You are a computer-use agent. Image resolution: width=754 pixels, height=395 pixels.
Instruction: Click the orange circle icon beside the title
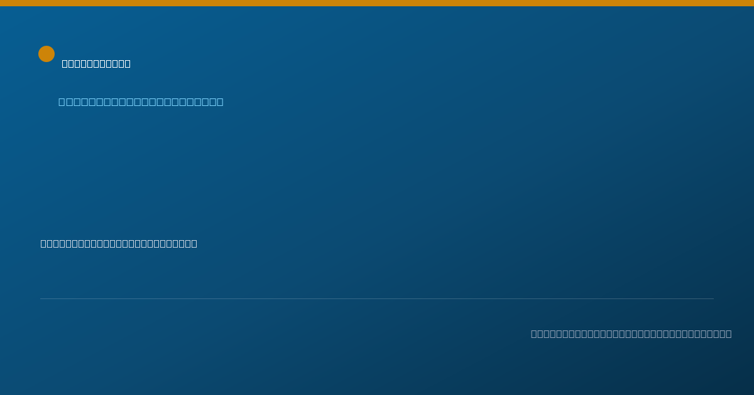click(46, 54)
